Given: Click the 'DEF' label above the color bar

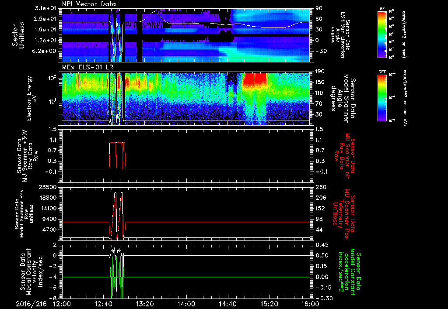Looking at the screenshot, I should 382,72.
